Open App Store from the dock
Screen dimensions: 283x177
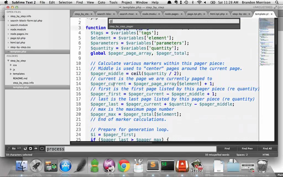[x=65, y=166]
